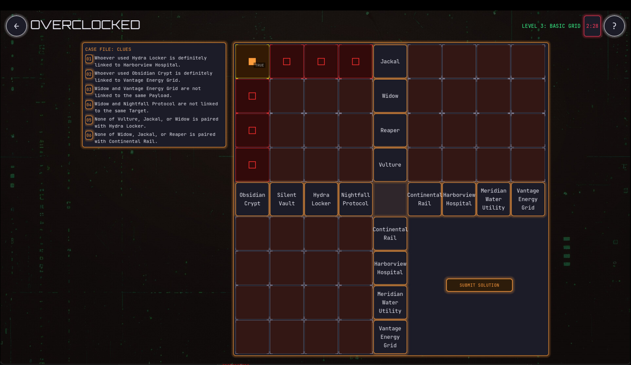Click clue 05 number badge
The width and height of the screenshot is (631, 365).
89,120
